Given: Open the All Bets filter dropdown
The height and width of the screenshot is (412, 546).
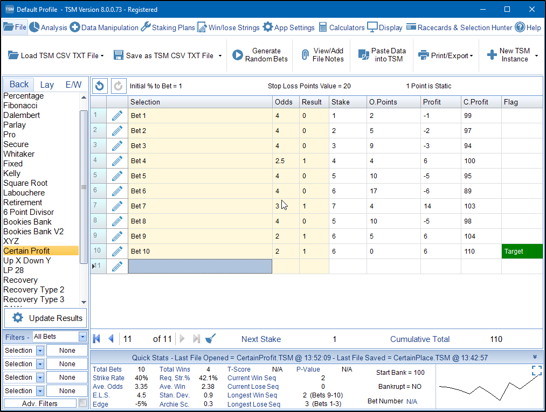Looking at the screenshot, I should coord(82,337).
